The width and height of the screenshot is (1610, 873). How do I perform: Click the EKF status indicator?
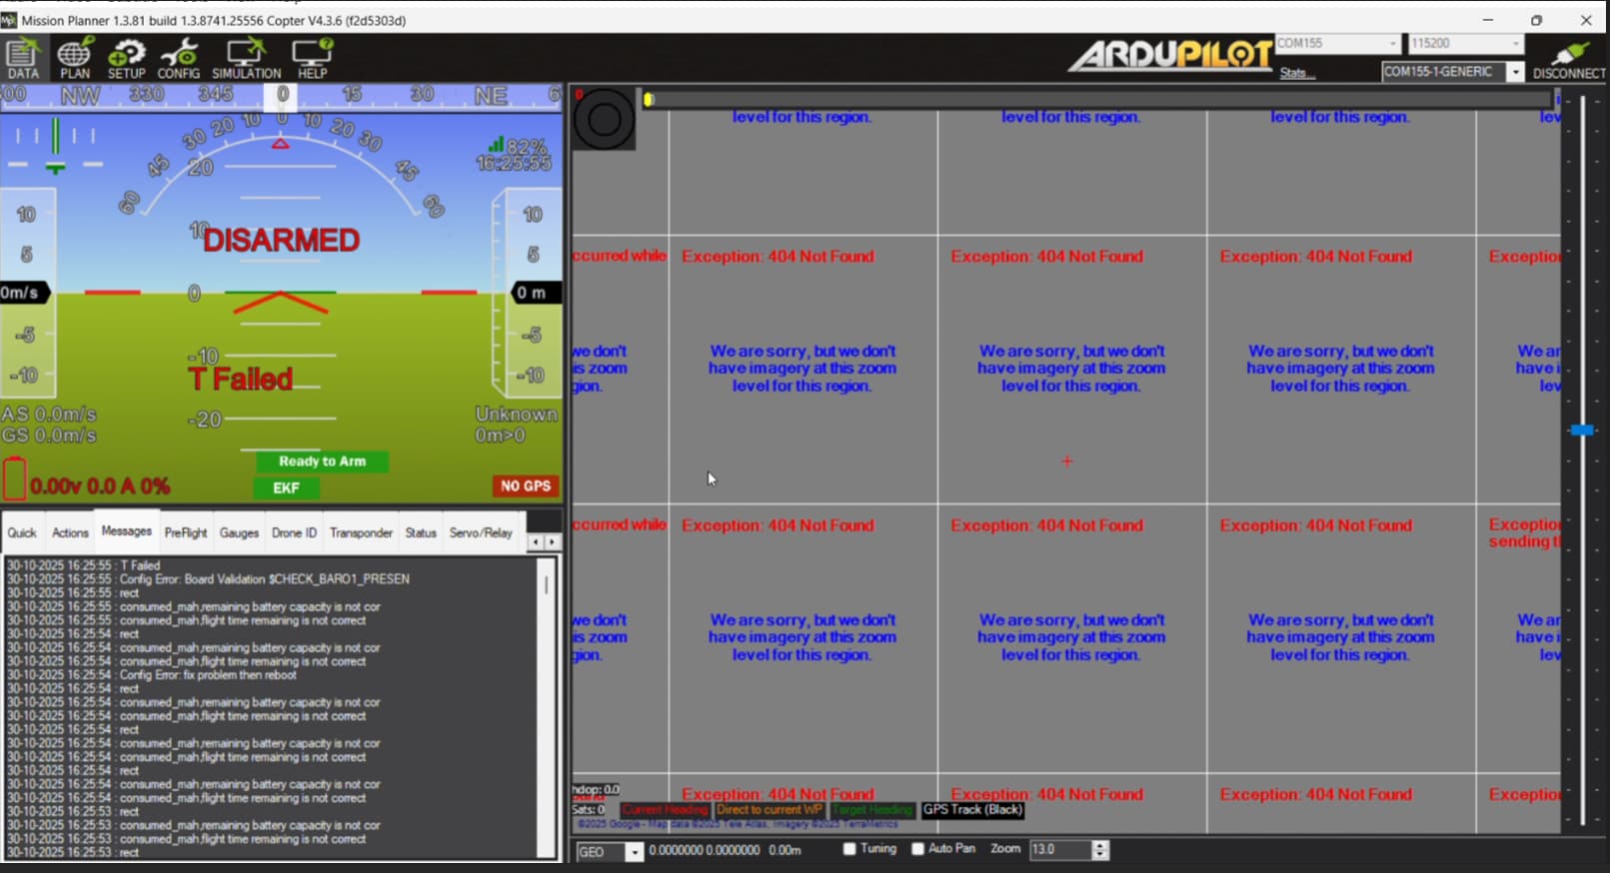(286, 487)
